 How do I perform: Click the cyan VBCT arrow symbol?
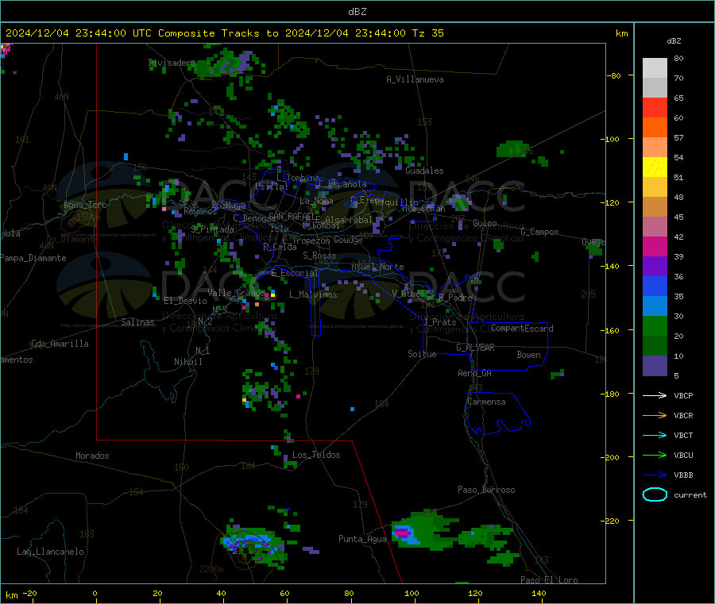pyautogui.click(x=655, y=436)
